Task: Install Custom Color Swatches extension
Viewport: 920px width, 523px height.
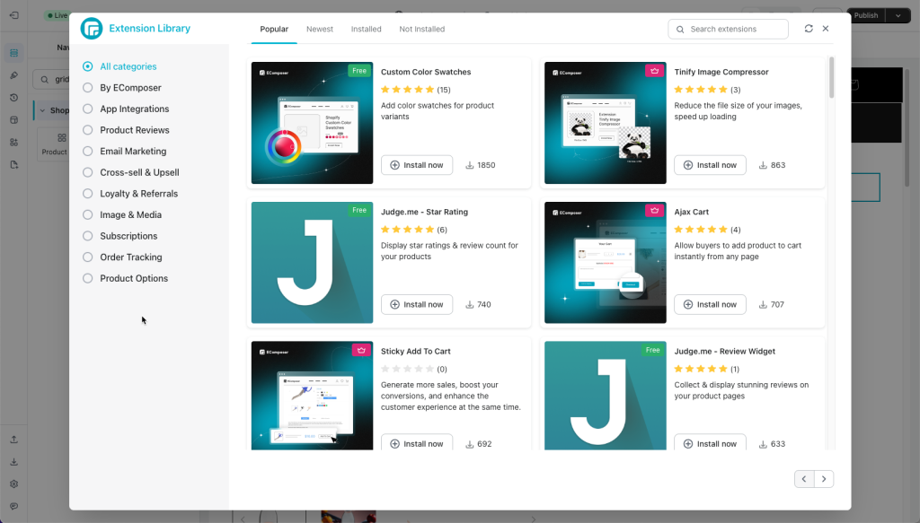Action: click(417, 165)
